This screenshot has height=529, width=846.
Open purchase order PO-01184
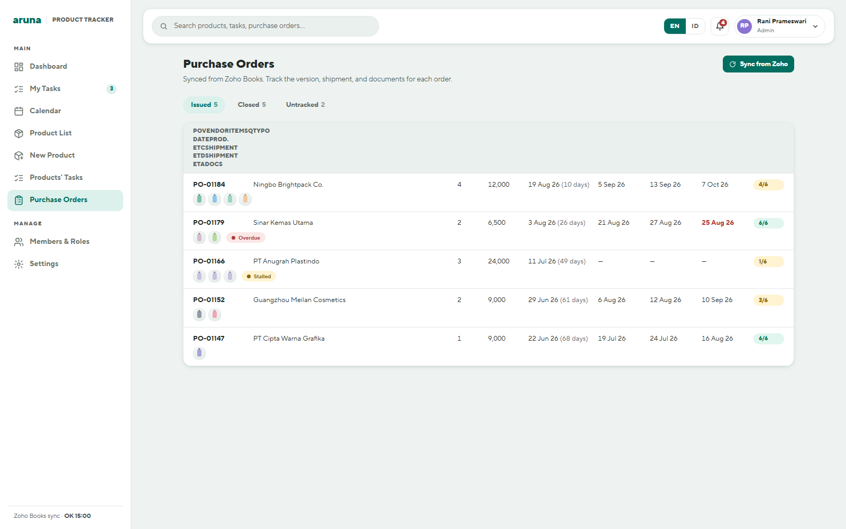click(x=209, y=185)
